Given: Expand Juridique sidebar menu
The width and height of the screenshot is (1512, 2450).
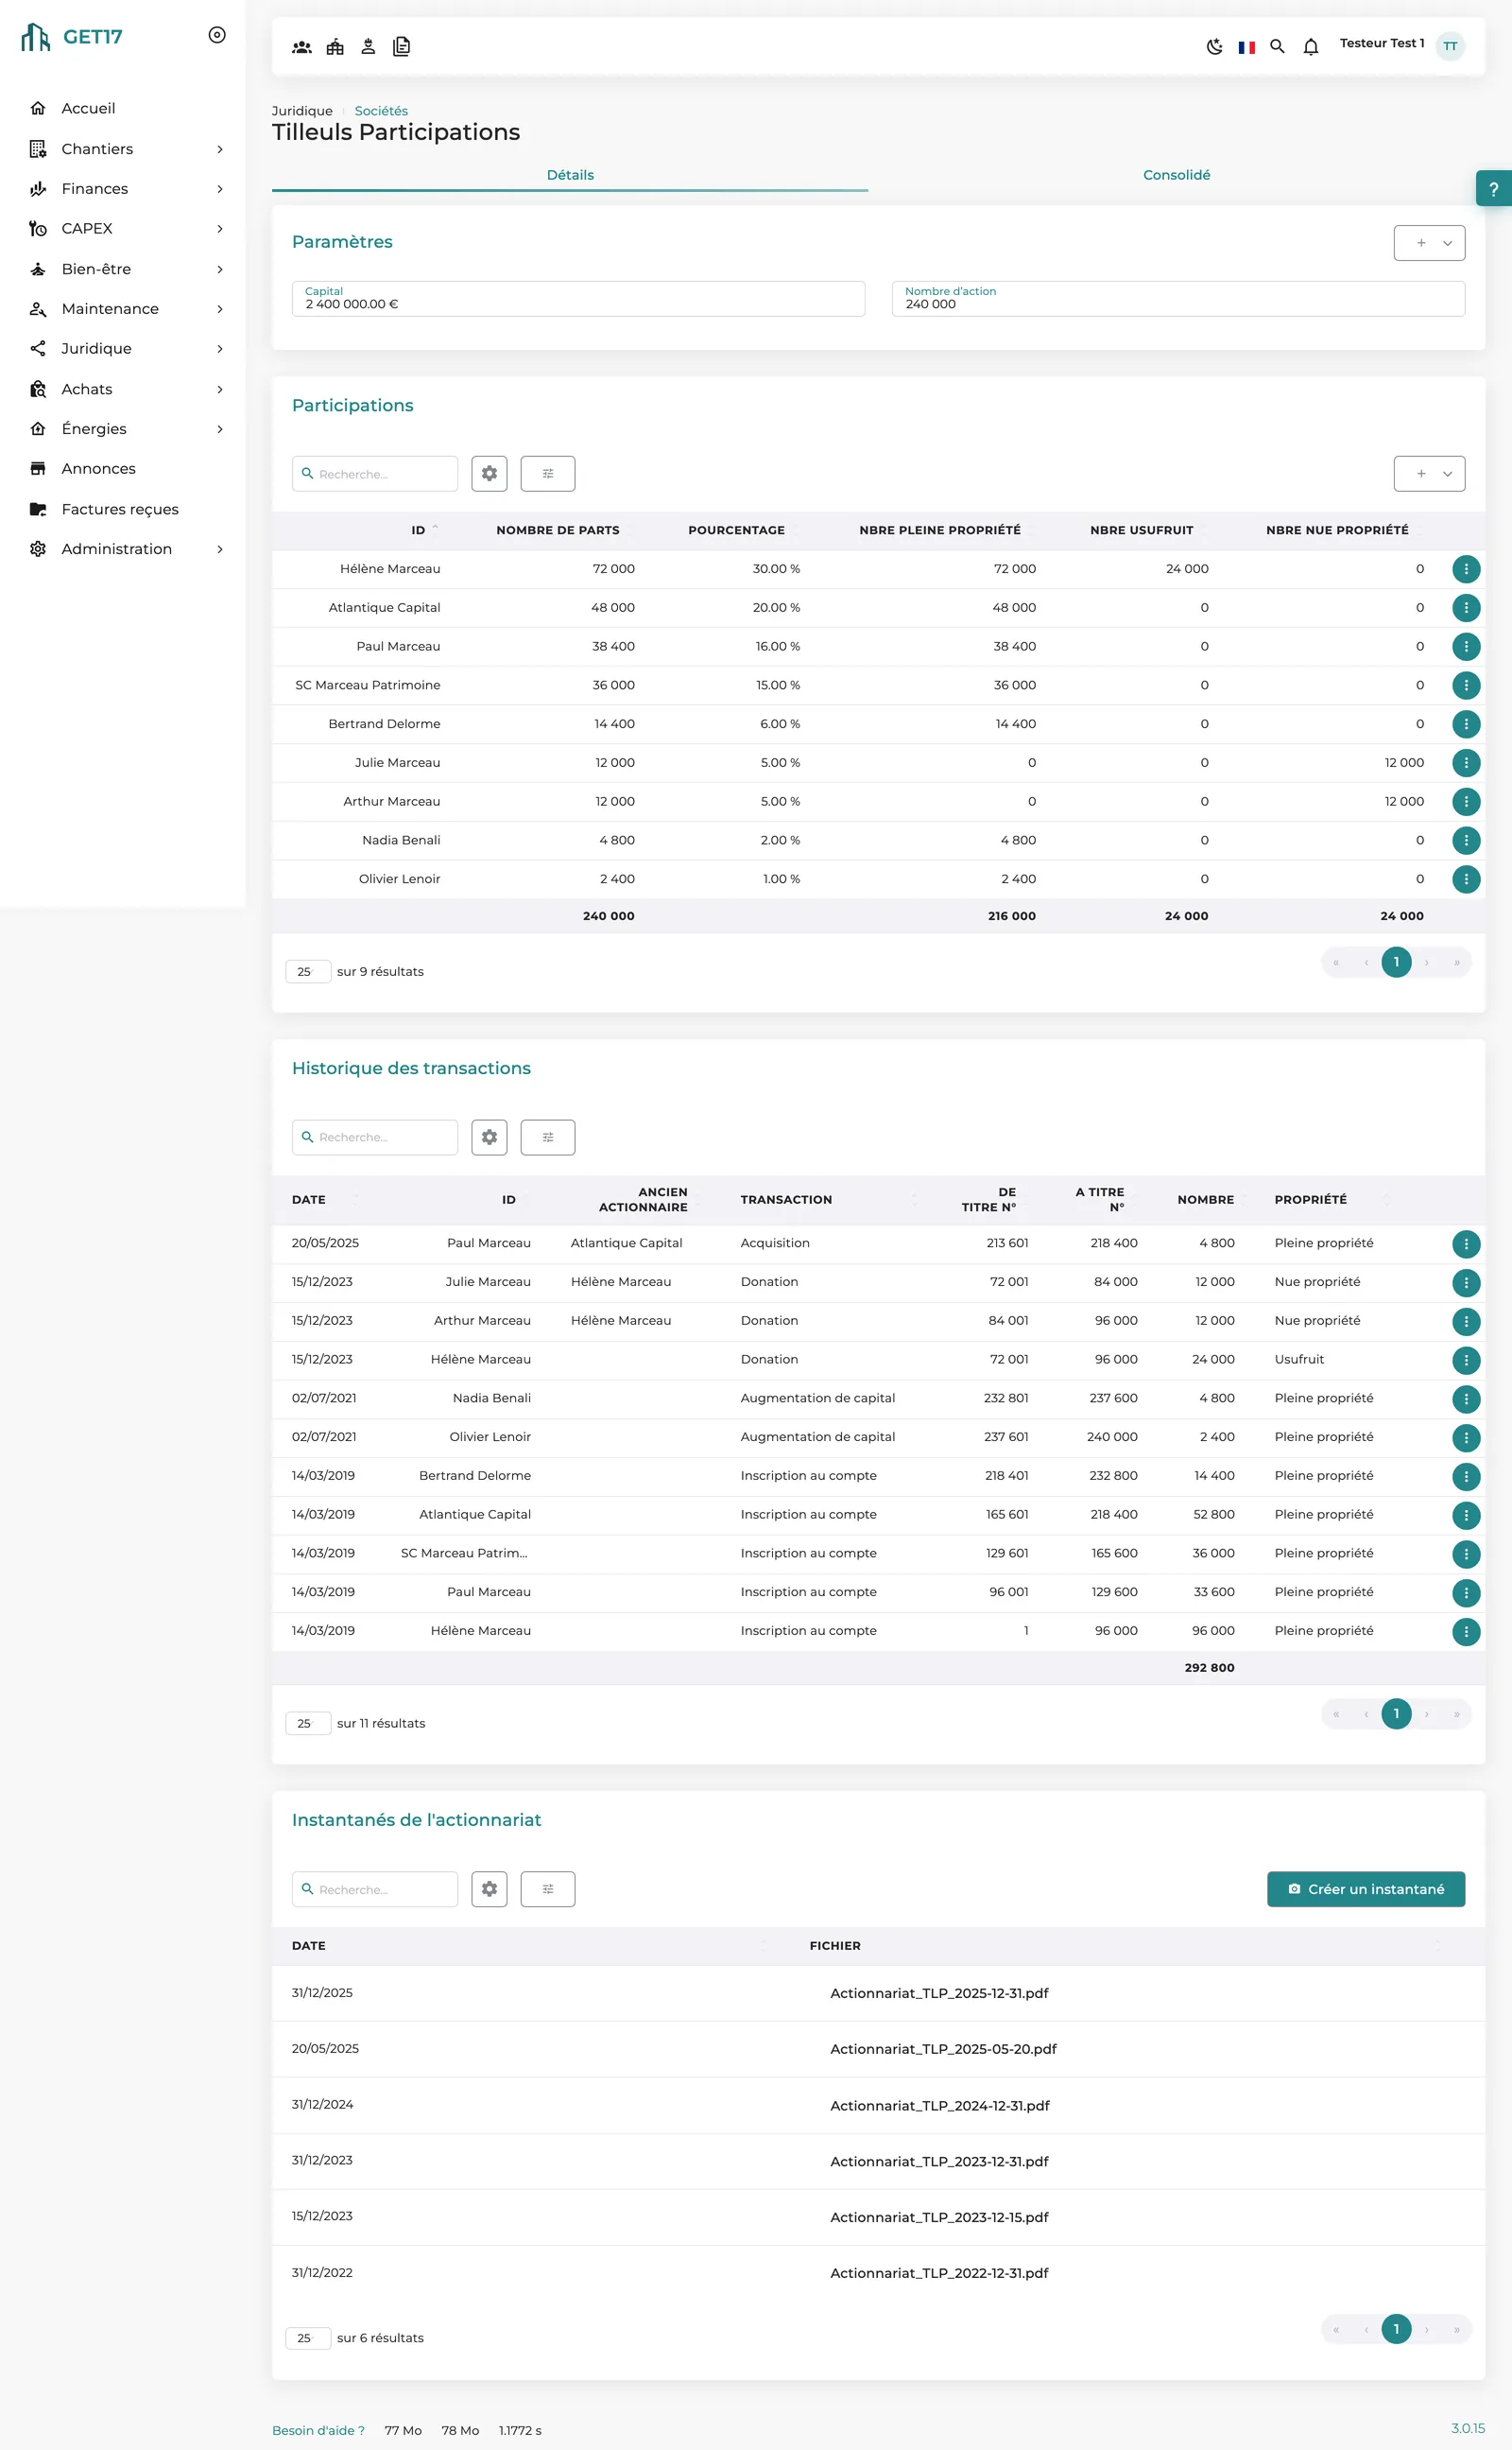Looking at the screenshot, I should coord(123,349).
